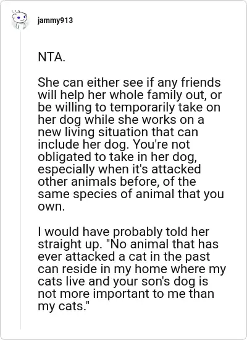The image size is (247, 340).
Task: Open the jammy913 user profile
Action: [x=55, y=20]
